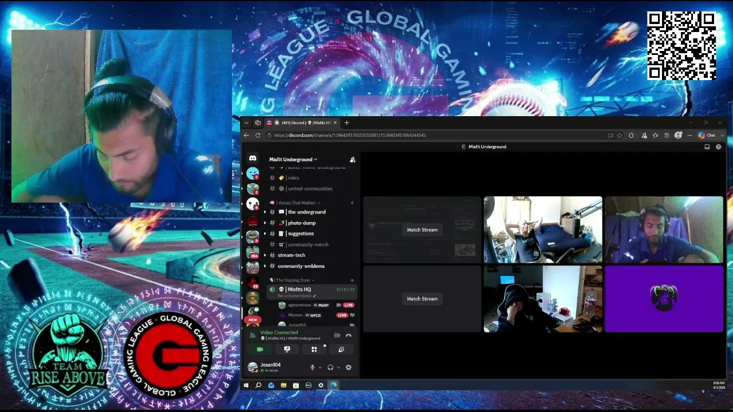Viewport: 733px width, 412px height.
Task: Open Copilot Chat in the browser
Action: click(x=707, y=136)
